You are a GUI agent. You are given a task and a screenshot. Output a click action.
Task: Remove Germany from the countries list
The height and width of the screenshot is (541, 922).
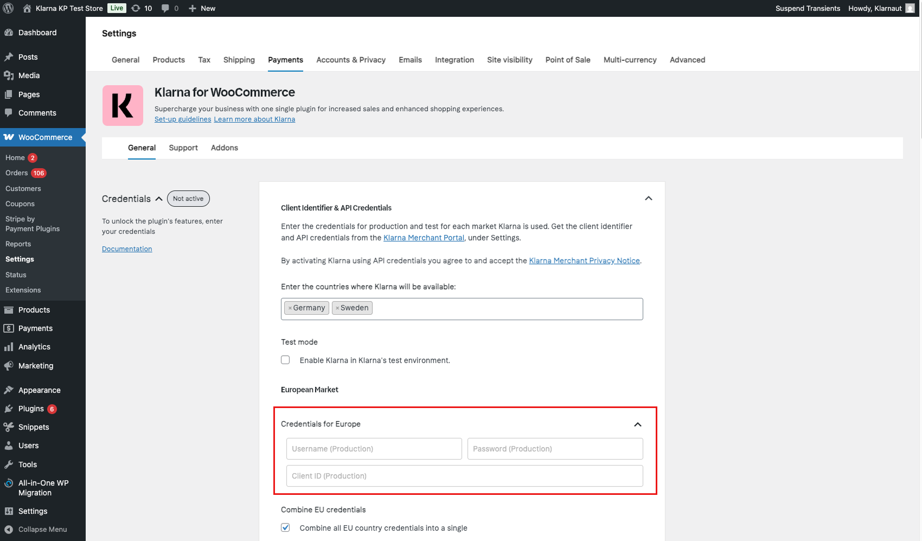[x=290, y=308]
